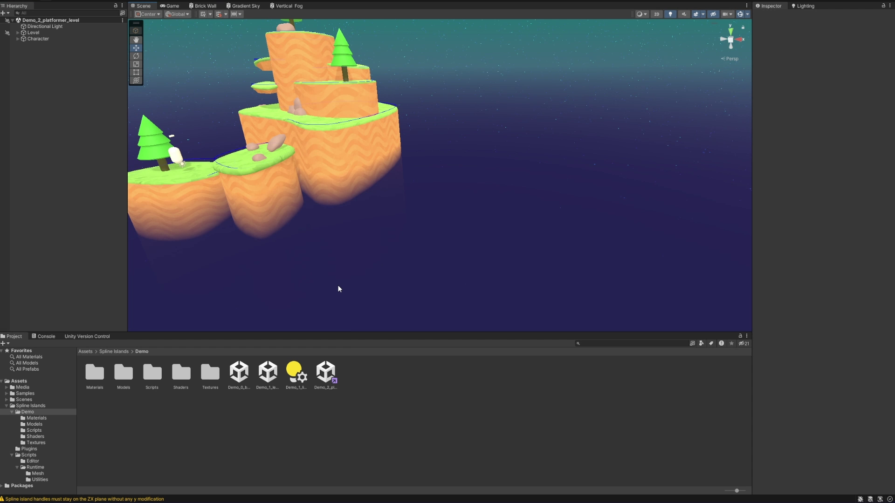Collapse the Spline Islands folder

tap(7, 406)
